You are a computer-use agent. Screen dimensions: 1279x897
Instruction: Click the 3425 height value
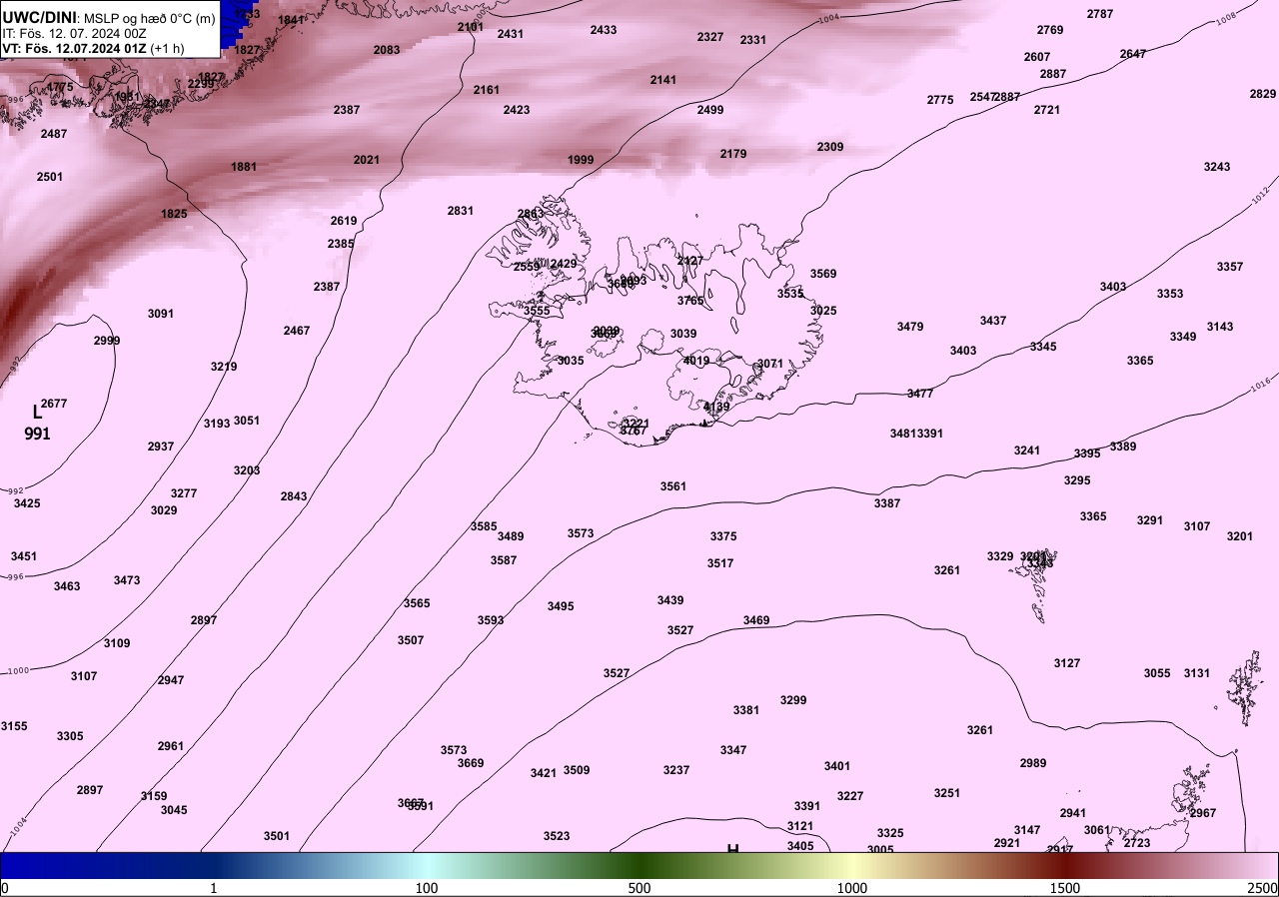click(x=27, y=503)
